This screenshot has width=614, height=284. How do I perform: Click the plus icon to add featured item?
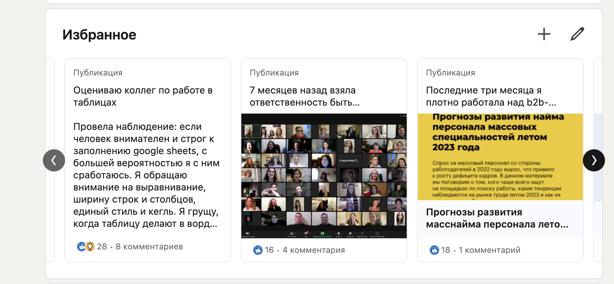[x=544, y=34]
